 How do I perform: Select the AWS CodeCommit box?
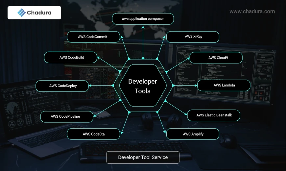tap(93, 37)
